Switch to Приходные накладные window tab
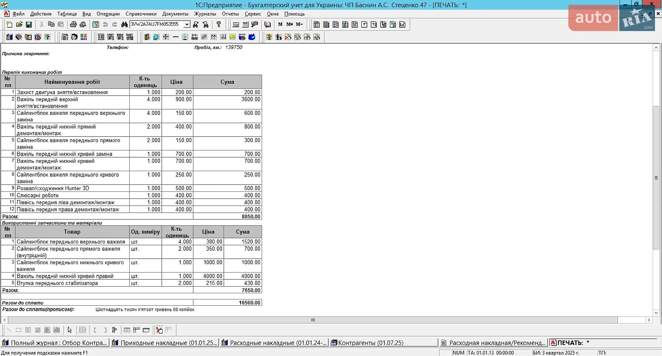Viewport: 662px width, 356px height. 165,343
